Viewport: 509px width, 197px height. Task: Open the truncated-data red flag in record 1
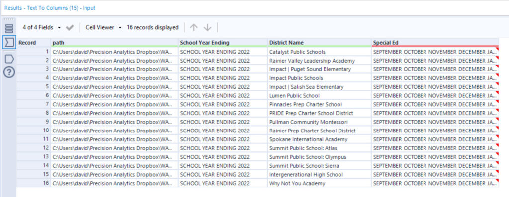click(x=497, y=49)
